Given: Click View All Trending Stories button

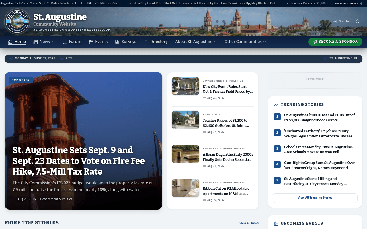Looking at the screenshot, I should point(315,198).
